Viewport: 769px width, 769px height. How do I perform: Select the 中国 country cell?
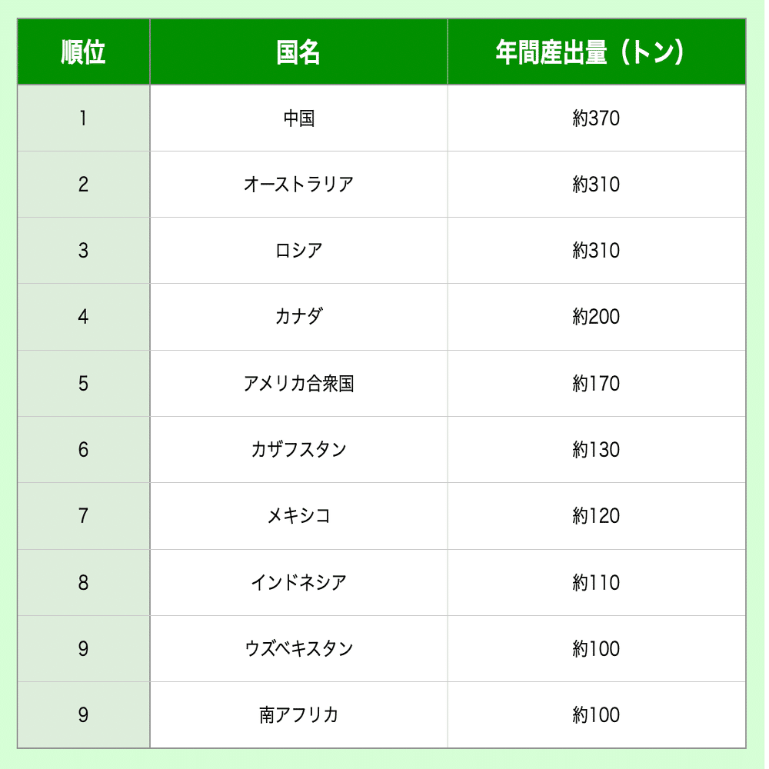pos(298,118)
